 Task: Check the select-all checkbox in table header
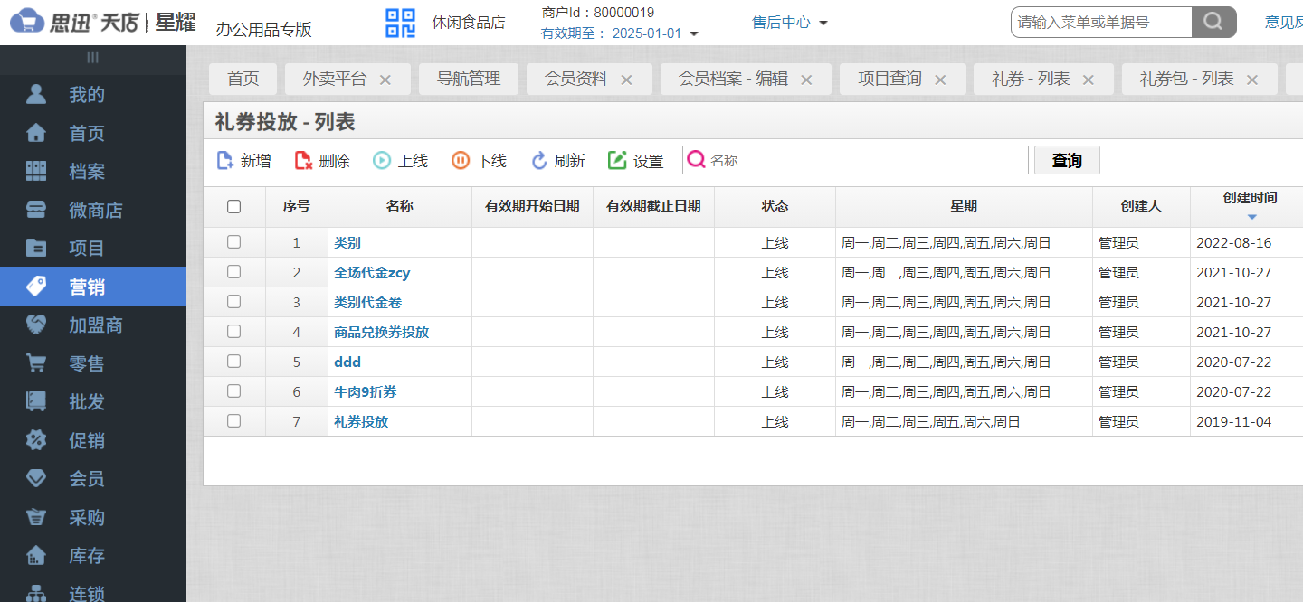pyautogui.click(x=233, y=206)
